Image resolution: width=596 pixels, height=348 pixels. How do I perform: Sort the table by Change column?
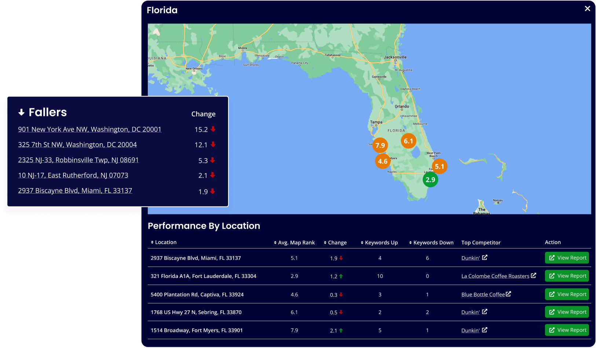tap(335, 243)
